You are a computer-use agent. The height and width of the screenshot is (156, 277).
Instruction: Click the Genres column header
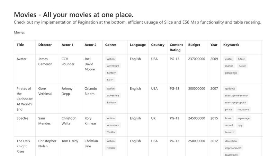click(111, 45)
